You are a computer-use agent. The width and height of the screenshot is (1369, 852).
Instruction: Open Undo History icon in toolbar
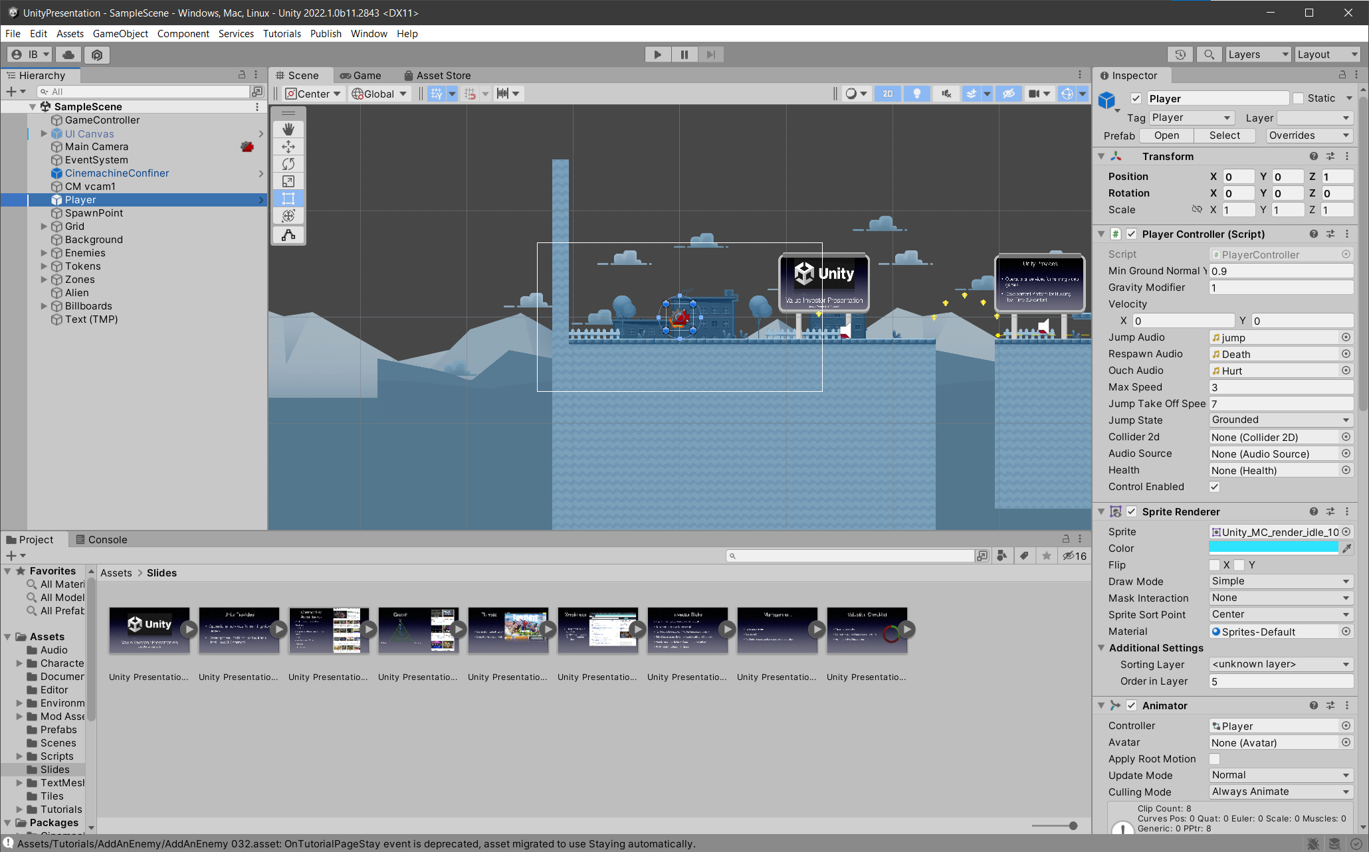tap(1180, 54)
